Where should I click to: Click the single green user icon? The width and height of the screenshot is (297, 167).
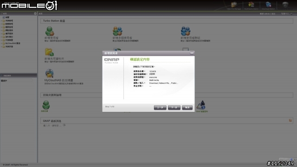click(50, 31)
